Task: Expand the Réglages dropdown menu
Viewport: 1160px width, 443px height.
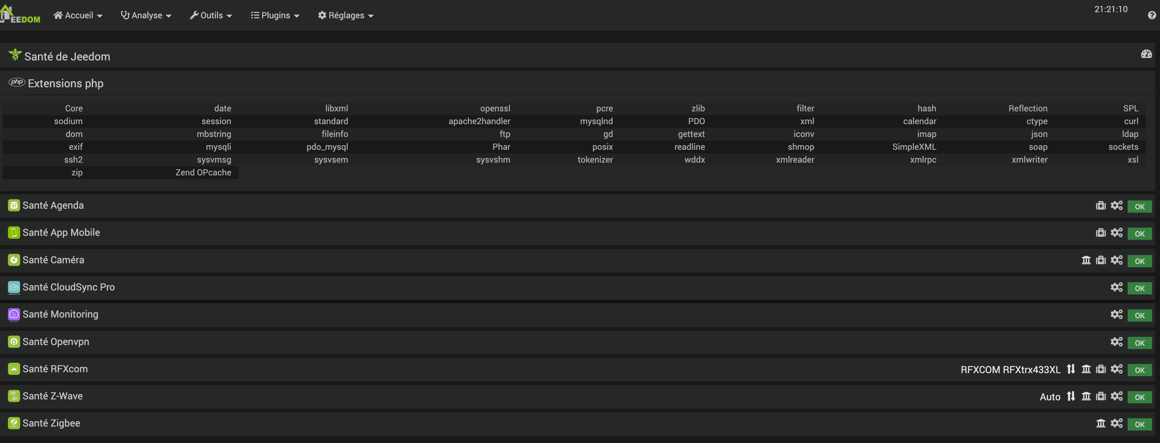Action: click(x=346, y=16)
